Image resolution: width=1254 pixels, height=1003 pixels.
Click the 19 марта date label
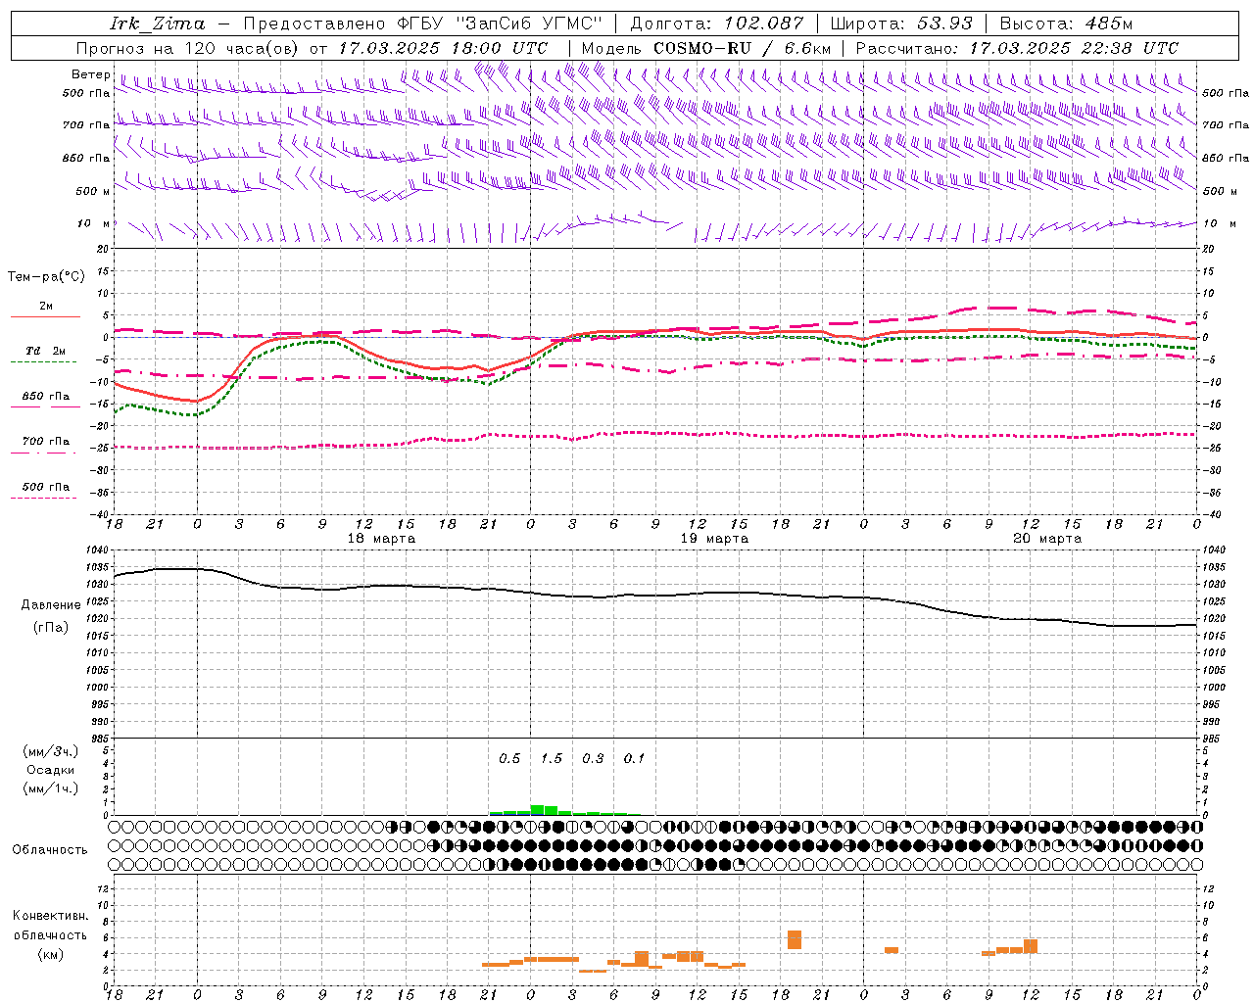714,539
